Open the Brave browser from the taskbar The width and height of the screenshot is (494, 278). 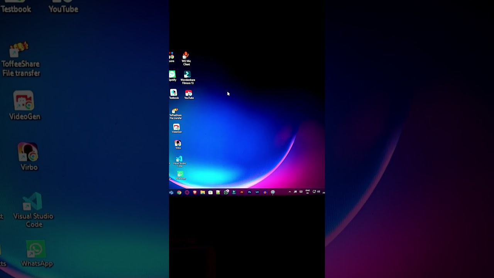(x=195, y=192)
